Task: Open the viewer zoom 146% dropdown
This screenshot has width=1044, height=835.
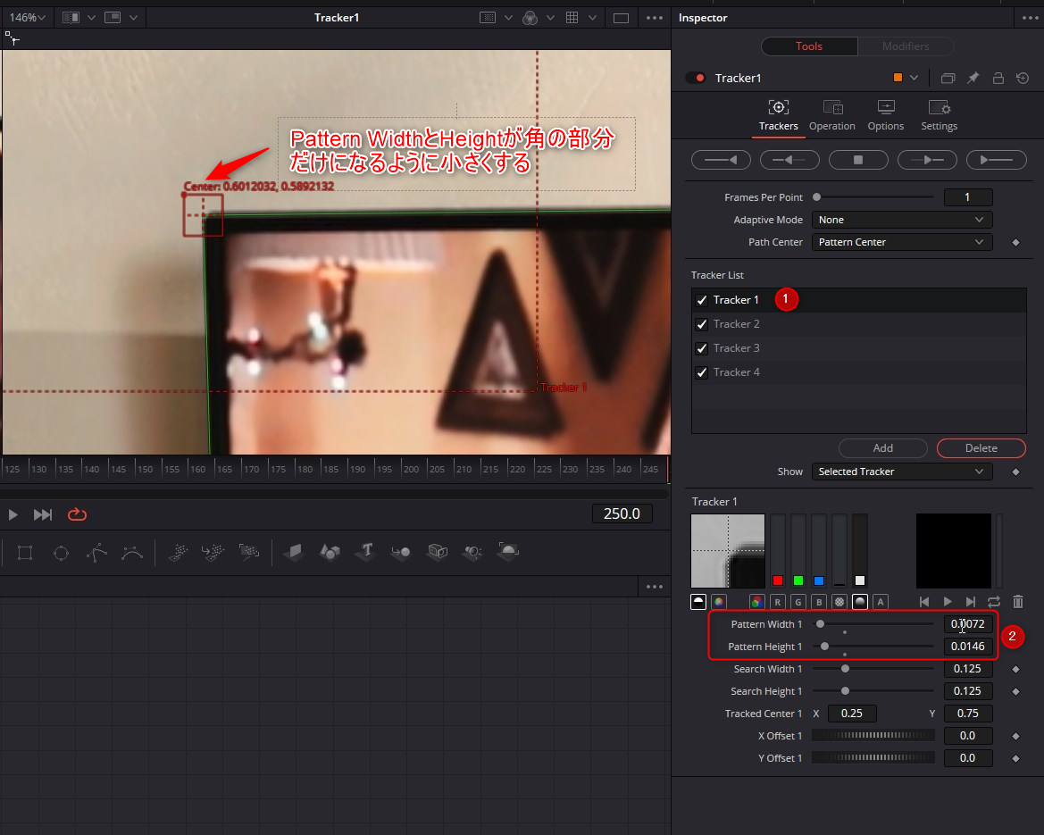Action: point(27,17)
